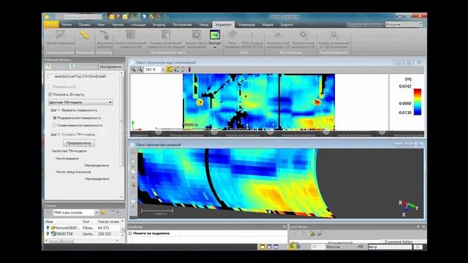The image size is (468, 263).
Task: Click the yellow folder icon in quick access toolbar
Action: (112, 17)
